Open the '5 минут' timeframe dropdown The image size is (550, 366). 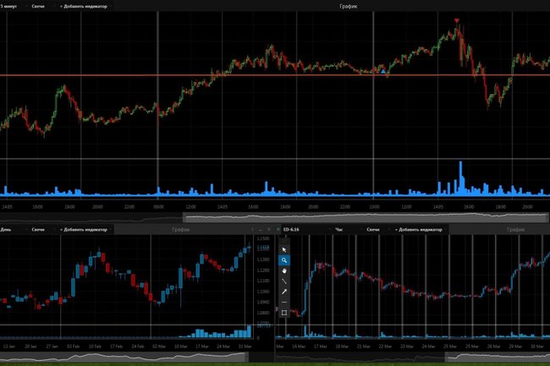point(10,6)
